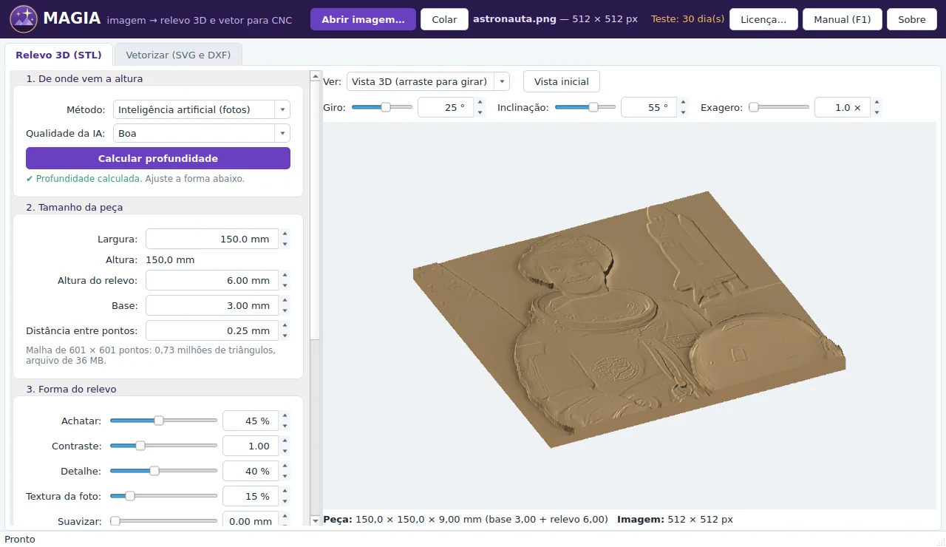Open the Método dropdown
The width and height of the screenshot is (946, 547).
(202, 109)
